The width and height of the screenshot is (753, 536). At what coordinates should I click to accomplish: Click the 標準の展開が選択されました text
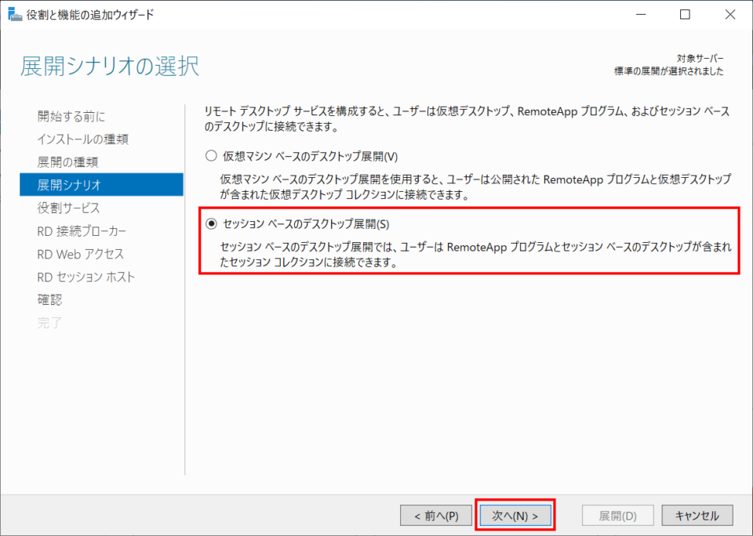click(x=669, y=71)
